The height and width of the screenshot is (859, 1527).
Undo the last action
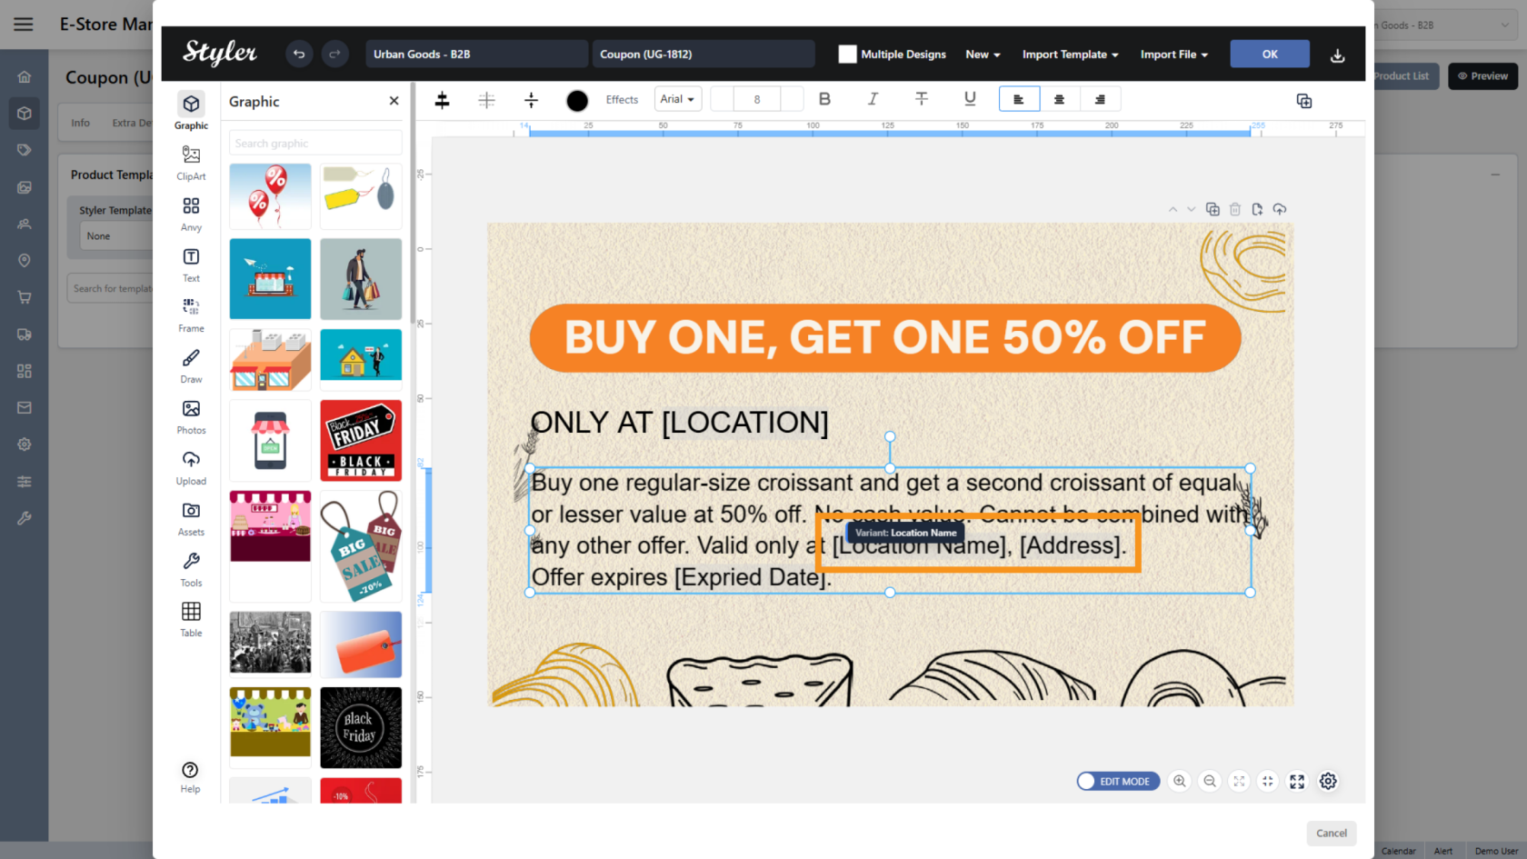[299, 55]
